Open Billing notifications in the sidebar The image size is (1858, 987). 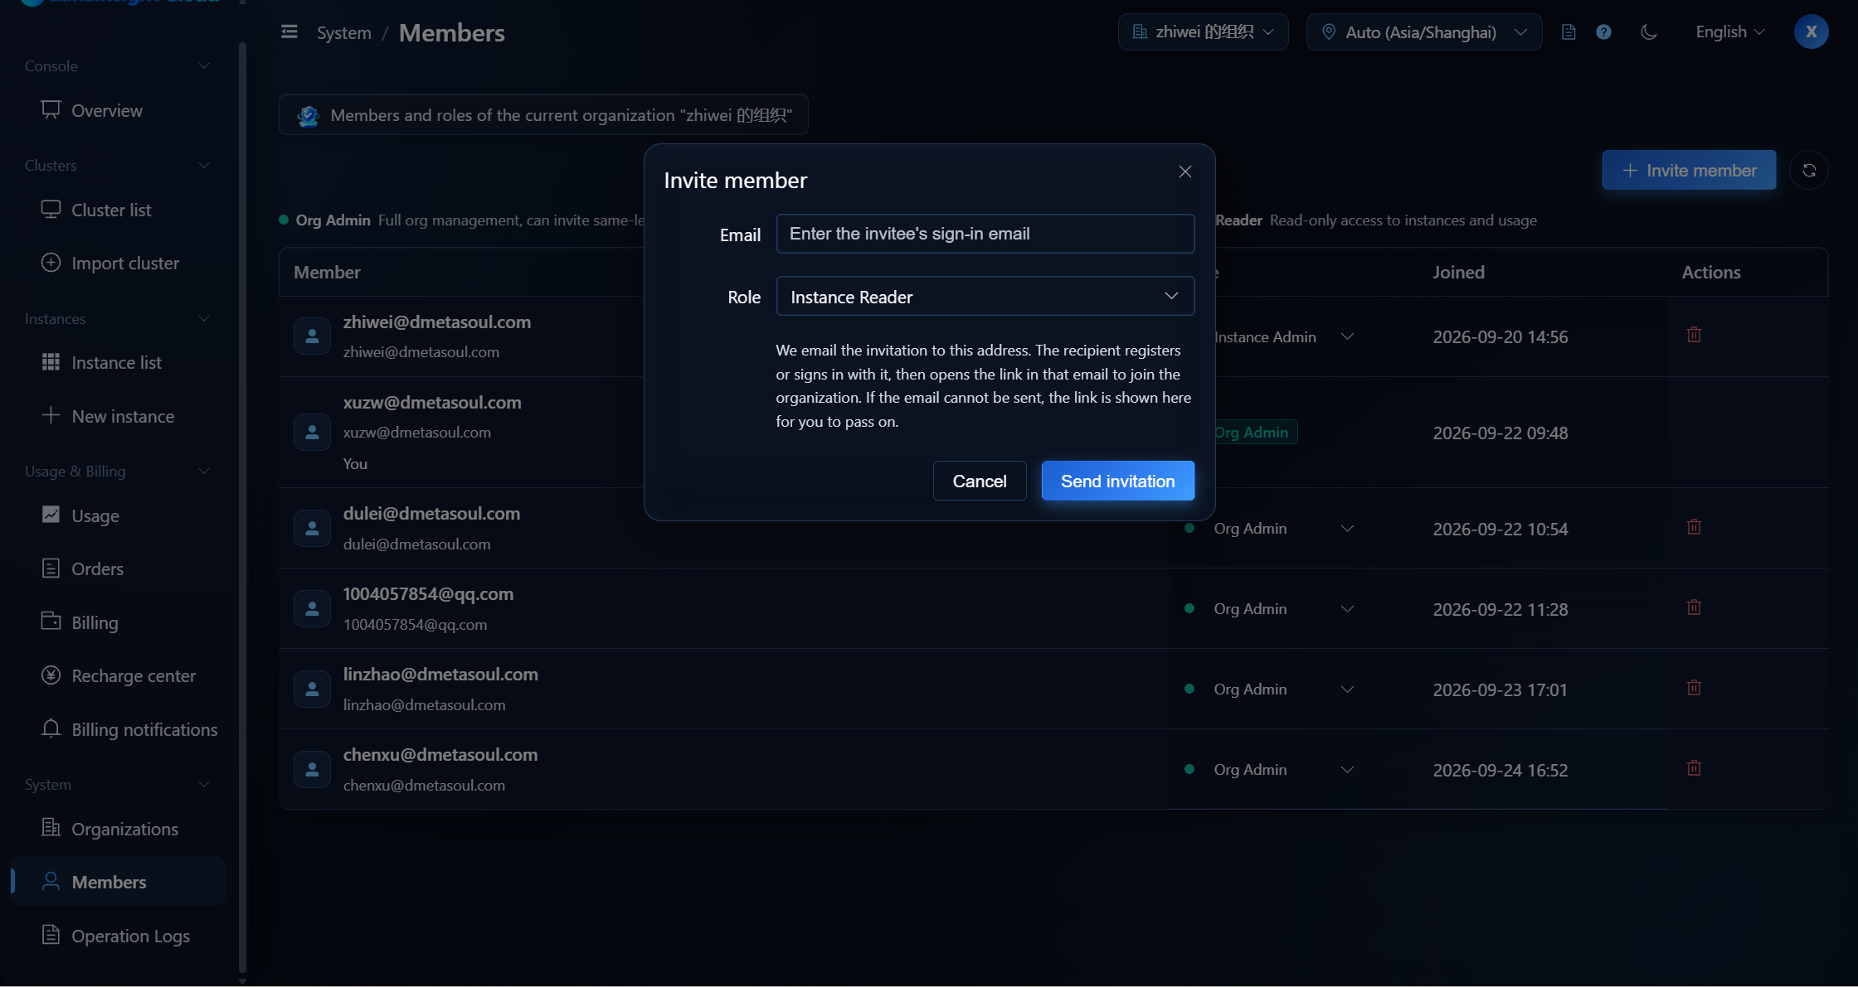(119, 730)
